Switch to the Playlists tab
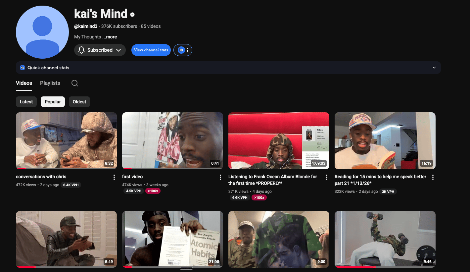Screen dimensions: 470x272 pyautogui.click(x=50, y=83)
